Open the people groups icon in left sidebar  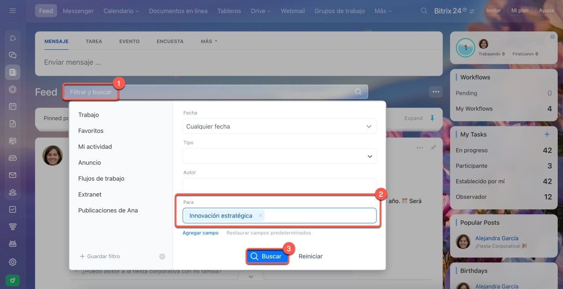(x=13, y=193)
